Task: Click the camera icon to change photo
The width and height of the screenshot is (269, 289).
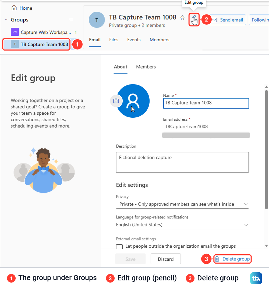Action: coord(116,101)
